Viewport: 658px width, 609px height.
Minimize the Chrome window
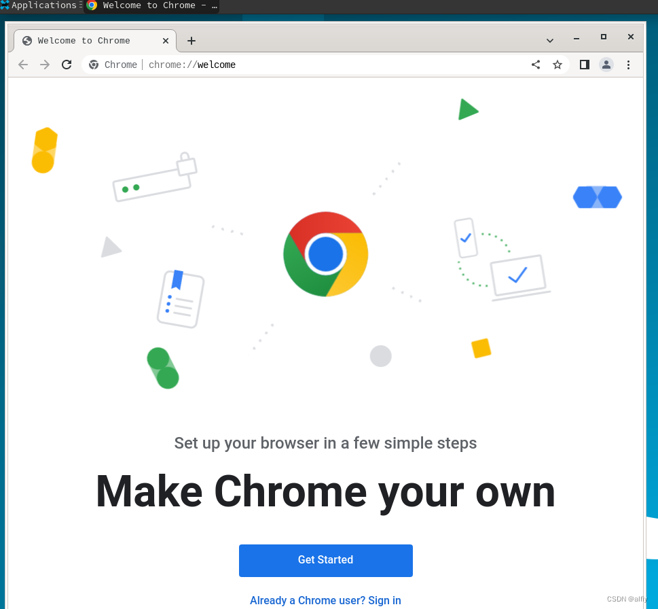pyautogui.click(x=577, y=38)
